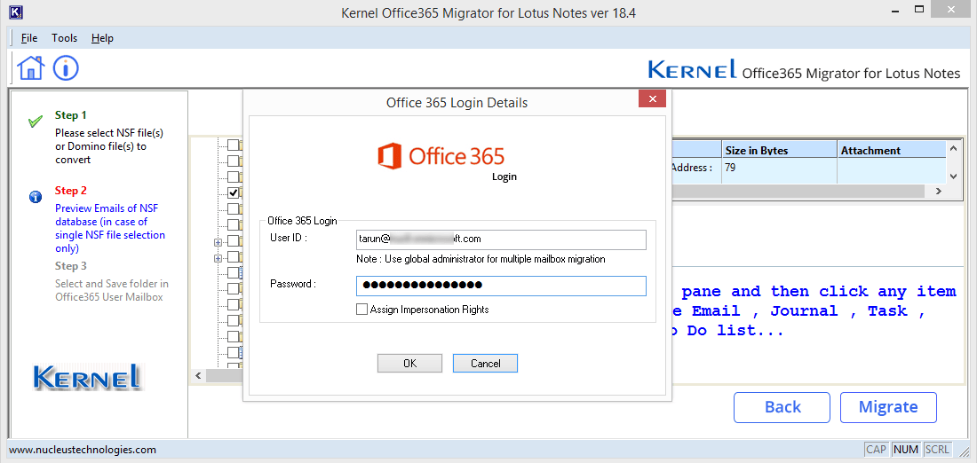Go to previous step with Back button
Image resolution: width=977 pixels, height=463 pixels.
tap(782, 407)
